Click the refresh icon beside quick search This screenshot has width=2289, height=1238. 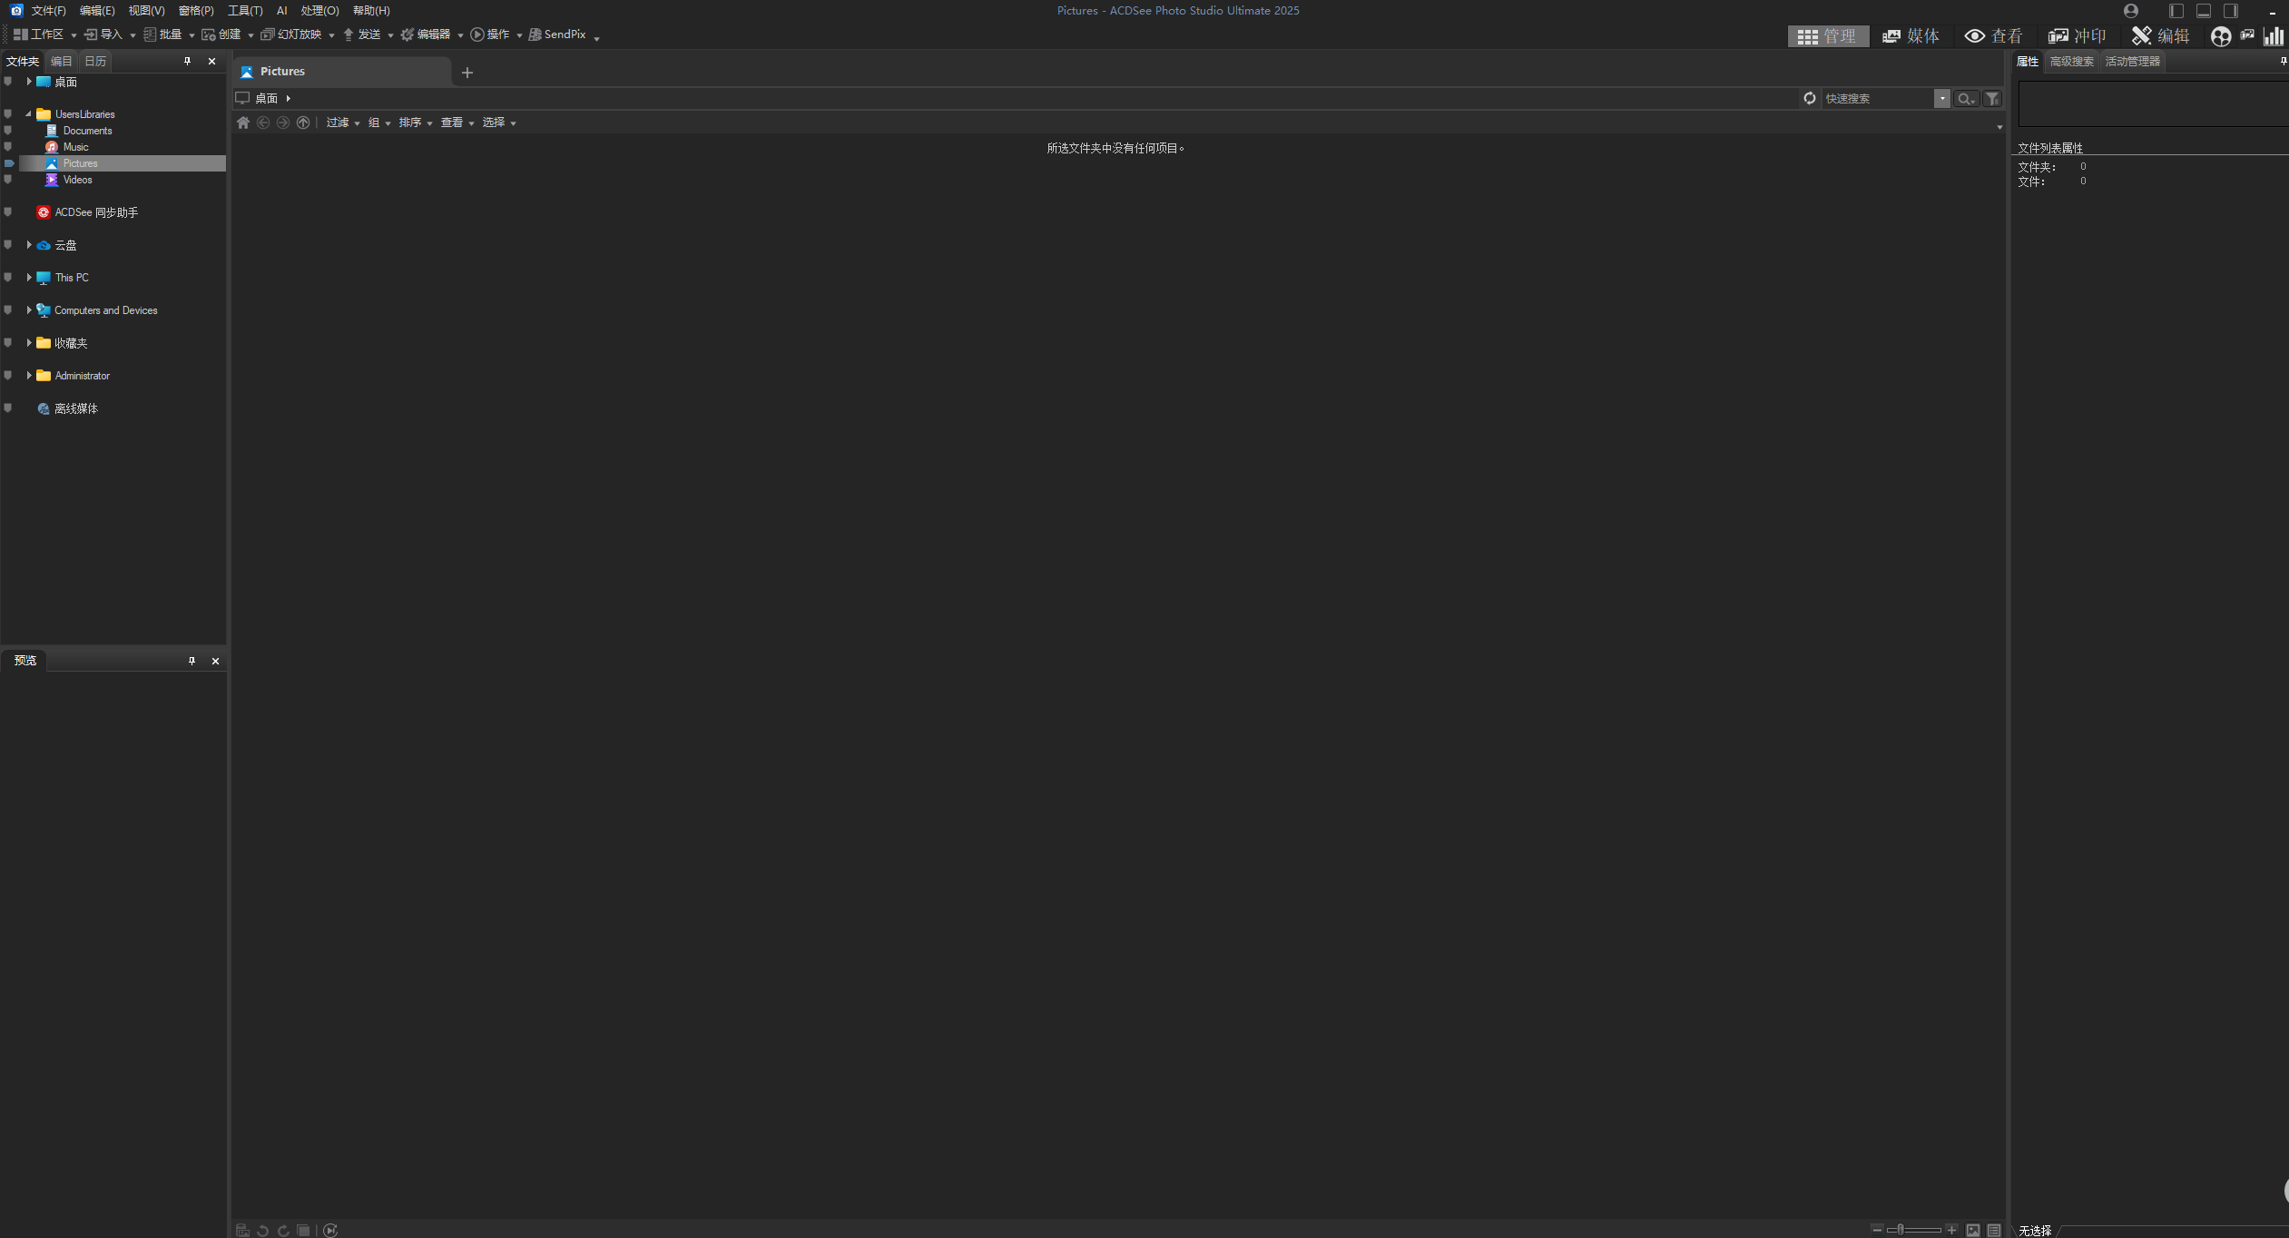[1809, 98]
